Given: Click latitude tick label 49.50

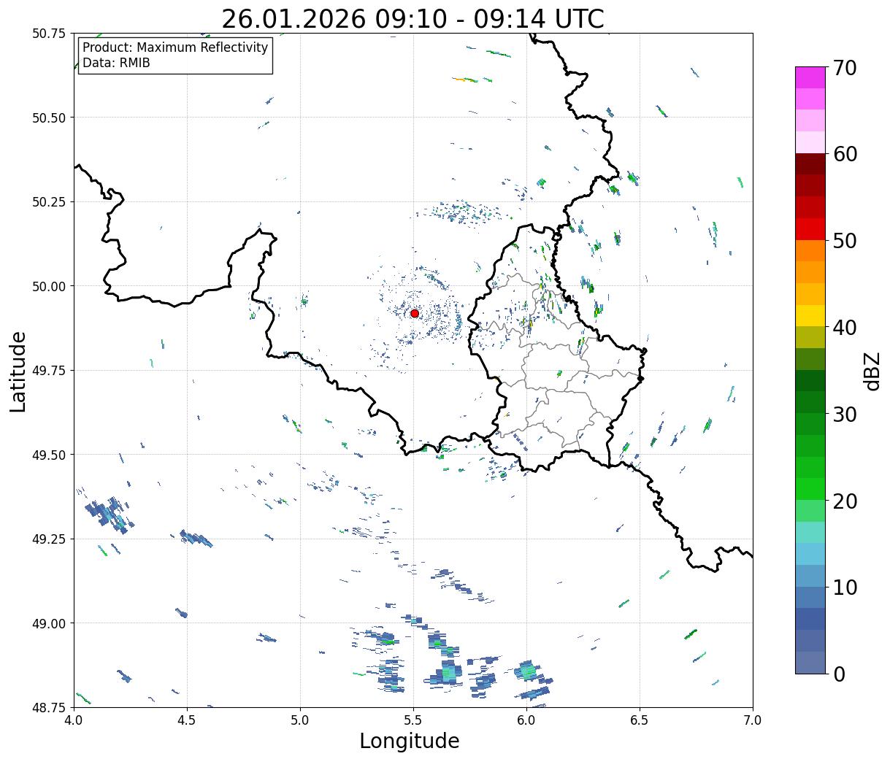Looking at the screenshot, I should pyautogui.click(x=49, y=455).
